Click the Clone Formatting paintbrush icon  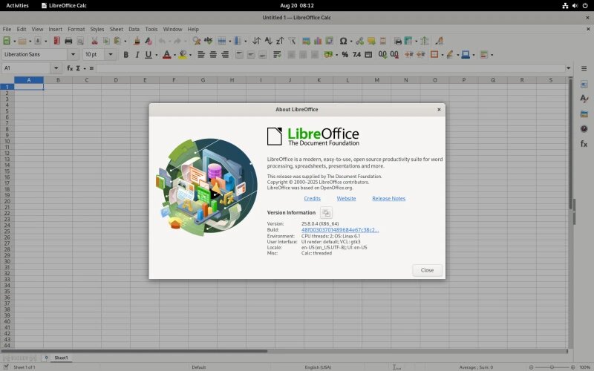click(137, 41)
